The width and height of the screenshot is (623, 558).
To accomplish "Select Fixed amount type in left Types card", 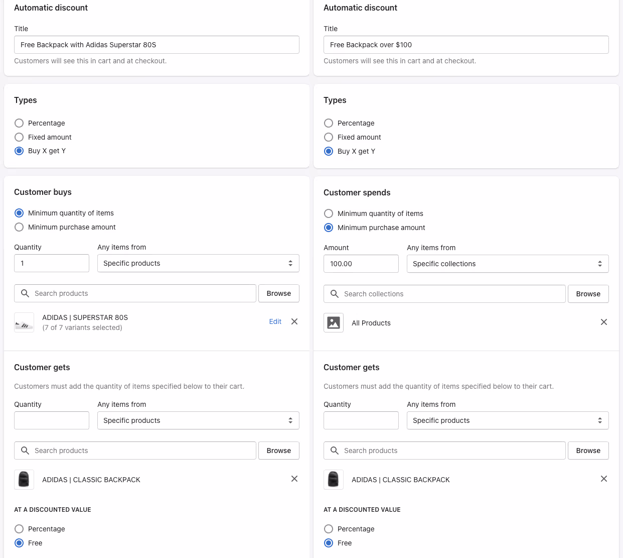I will point(19,137).
